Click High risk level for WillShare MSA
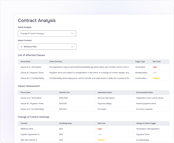This screenshot has height=143, width=174. point(100,129)
